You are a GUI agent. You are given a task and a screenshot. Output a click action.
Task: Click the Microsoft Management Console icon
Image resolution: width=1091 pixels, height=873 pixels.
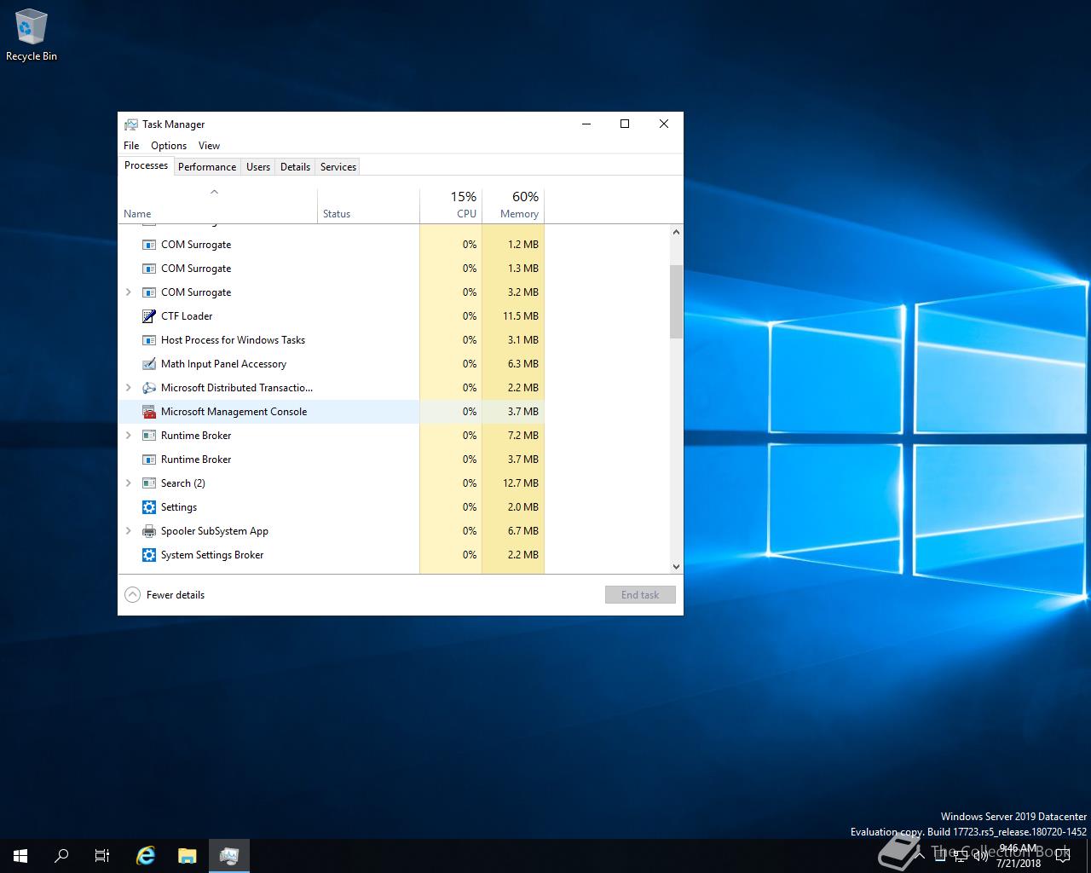tap(149, 412)
